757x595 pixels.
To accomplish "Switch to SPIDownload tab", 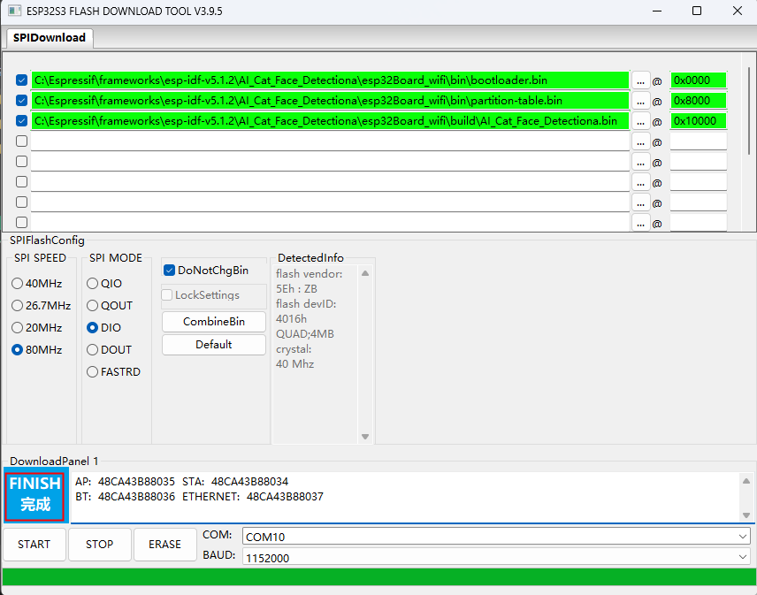I will (50, 38).
